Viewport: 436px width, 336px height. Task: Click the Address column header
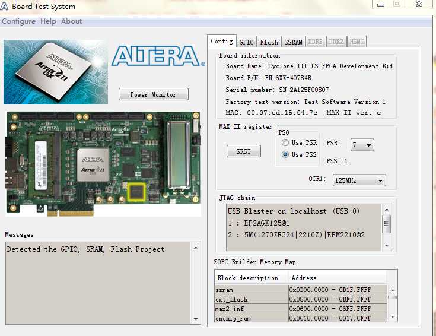(338, 278)
